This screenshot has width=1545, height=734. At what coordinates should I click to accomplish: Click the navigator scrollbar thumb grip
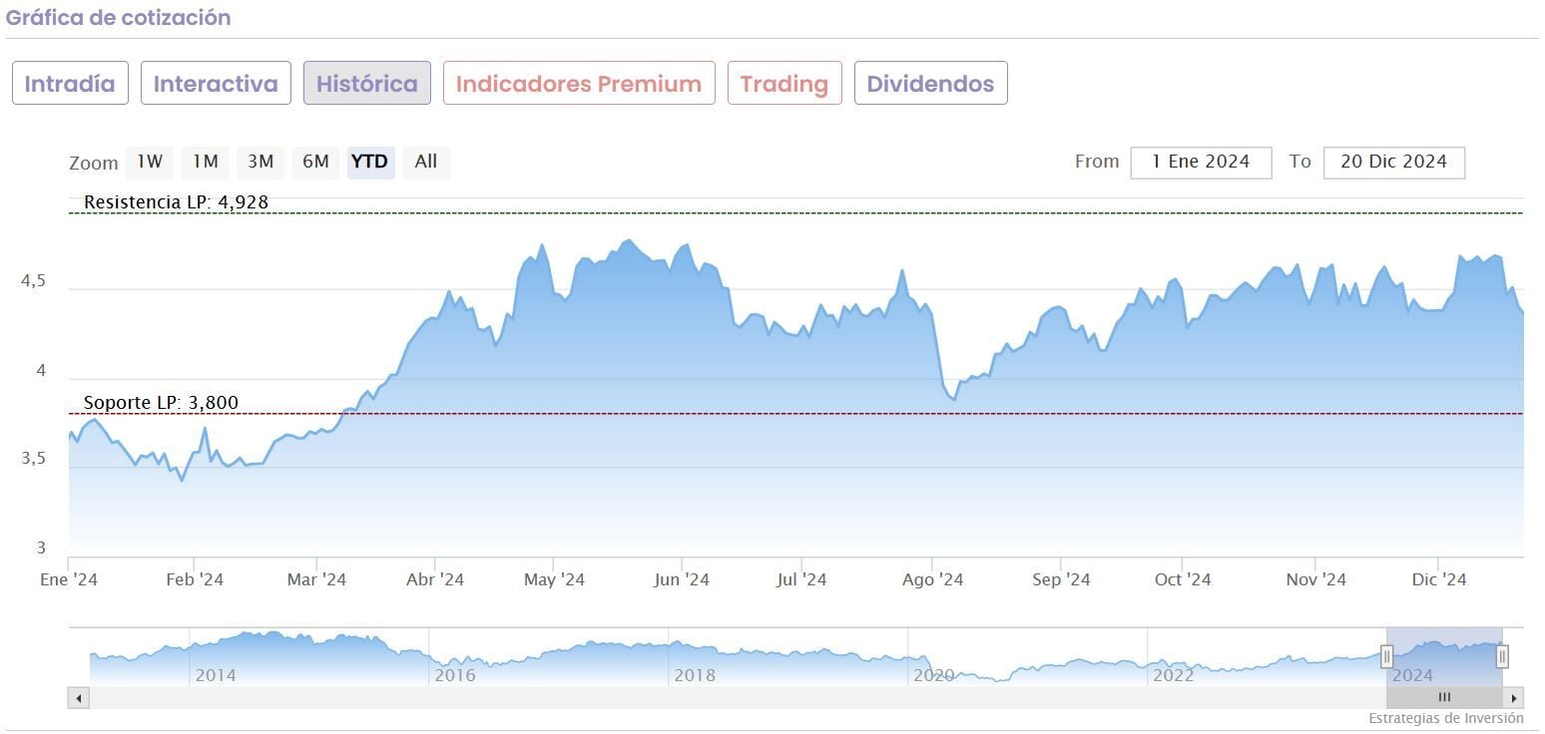click(1444, 698)
